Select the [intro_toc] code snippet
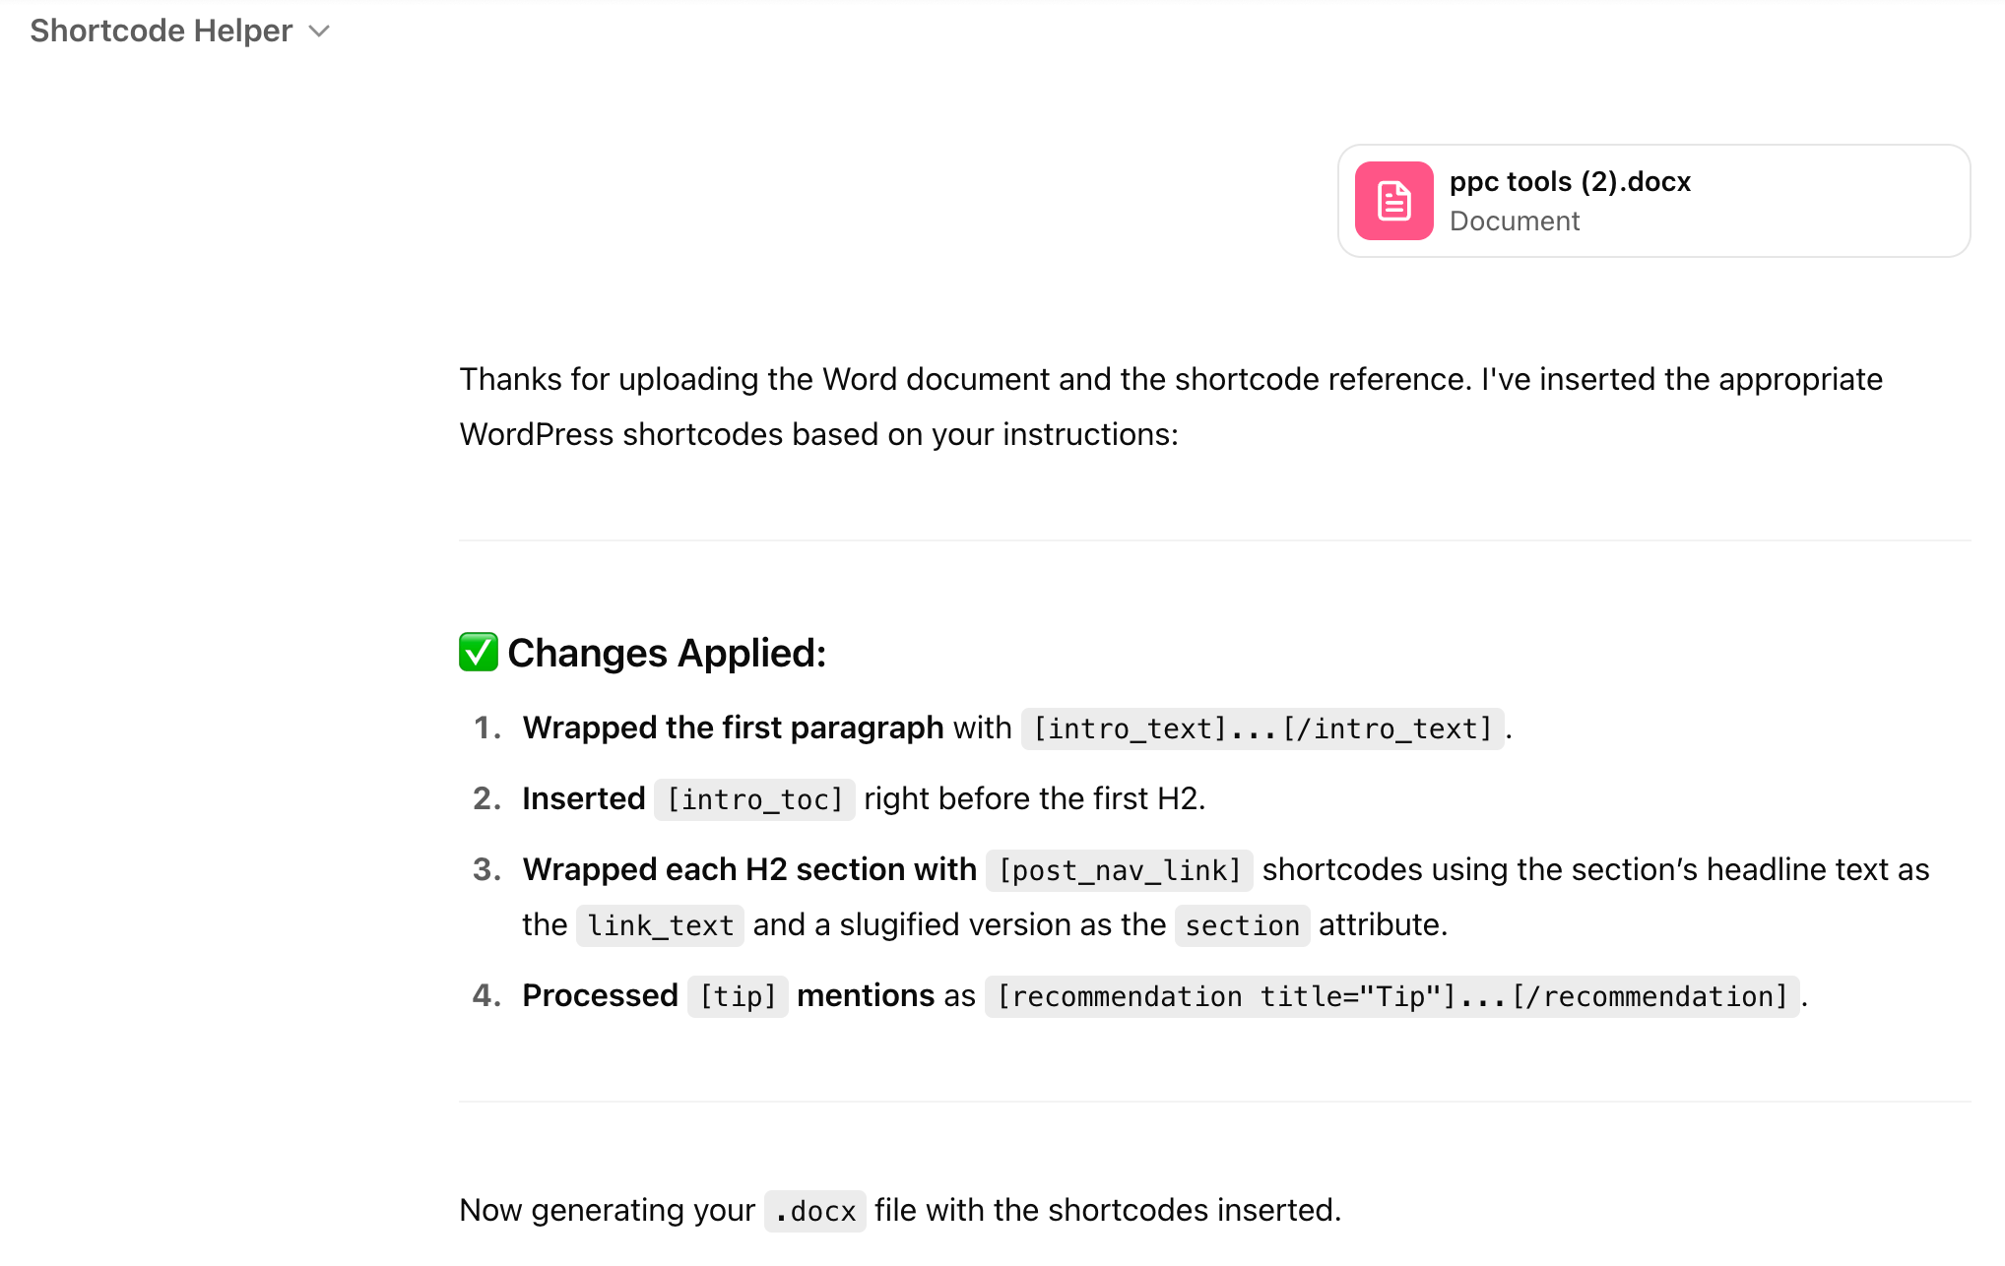Viewport: 2005px width, 1266px height. 754,798
